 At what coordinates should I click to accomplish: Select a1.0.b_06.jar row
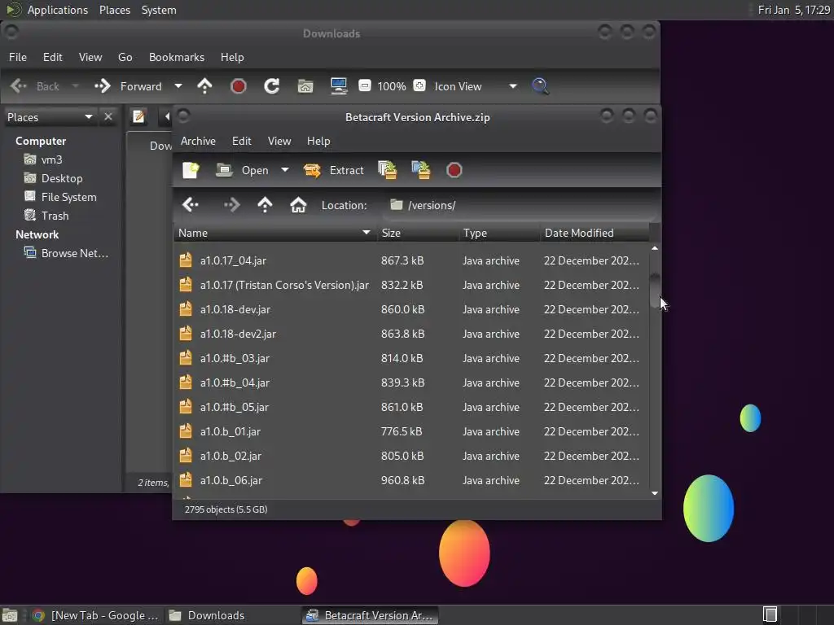click(411, 480)
